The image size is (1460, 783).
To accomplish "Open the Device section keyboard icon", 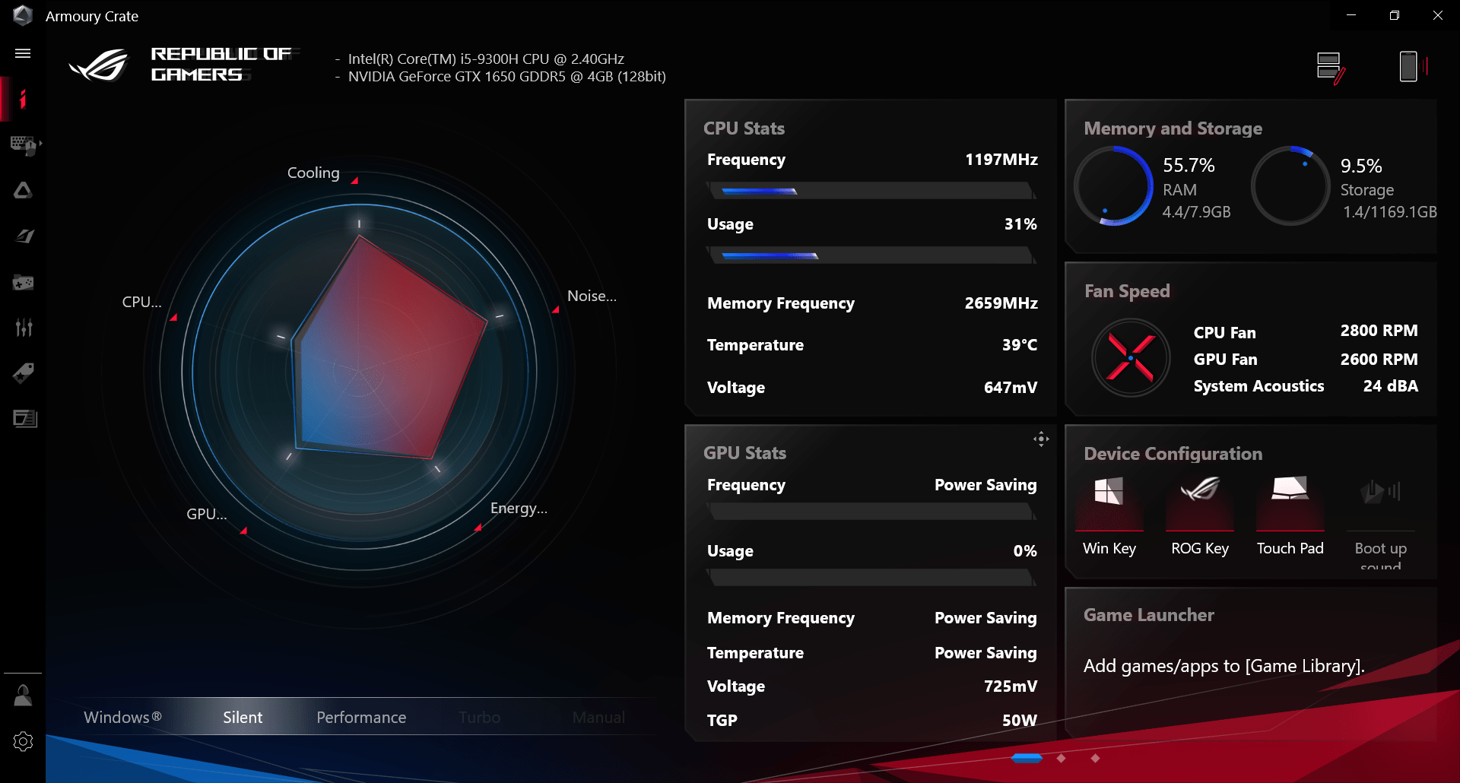I will (x=24, y=144).
